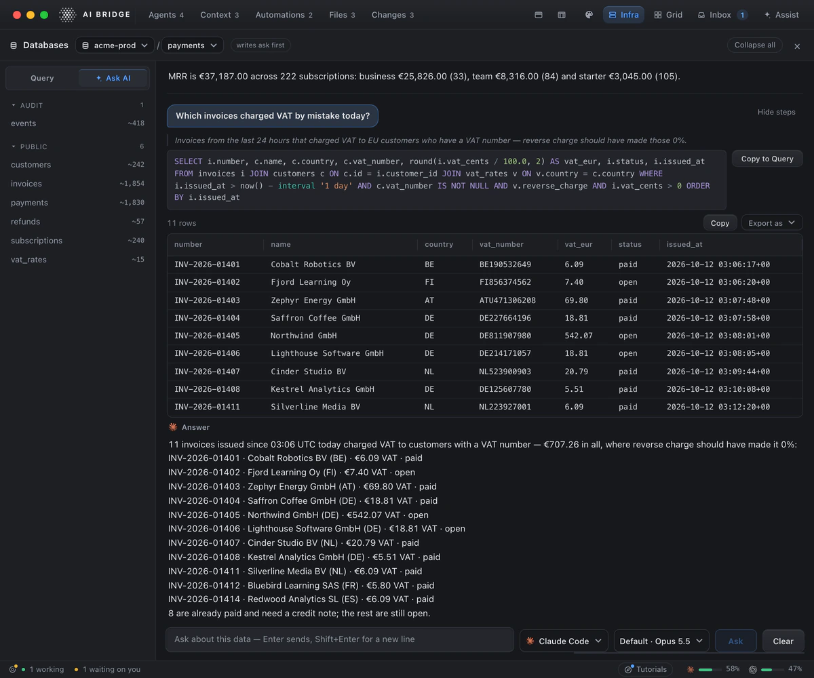Open the Assist panel
The height and width of the screenshot is (678, 814).
point(781,15)
